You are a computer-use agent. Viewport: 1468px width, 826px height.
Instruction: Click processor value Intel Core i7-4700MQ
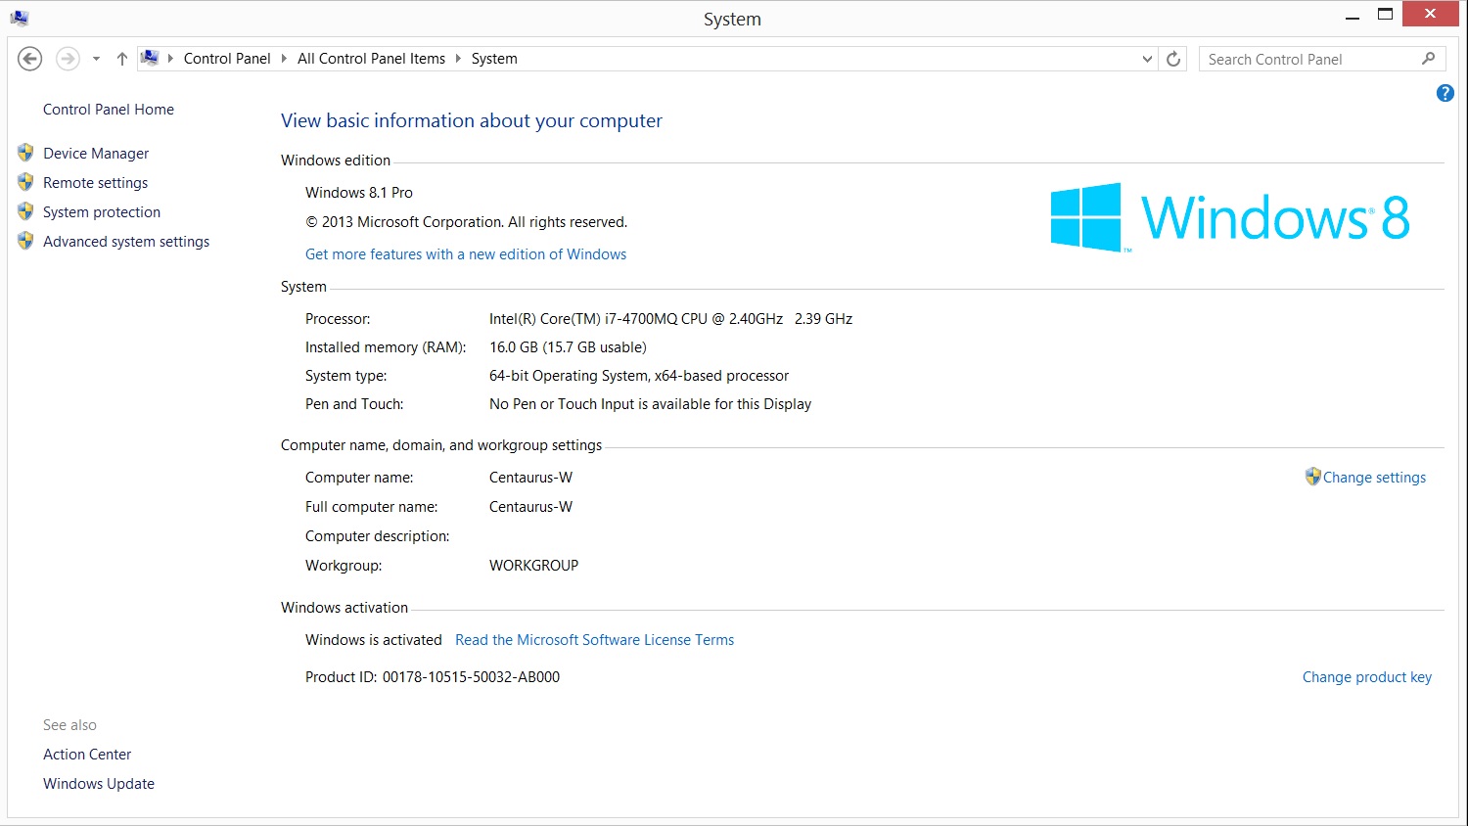coord(670,319)
